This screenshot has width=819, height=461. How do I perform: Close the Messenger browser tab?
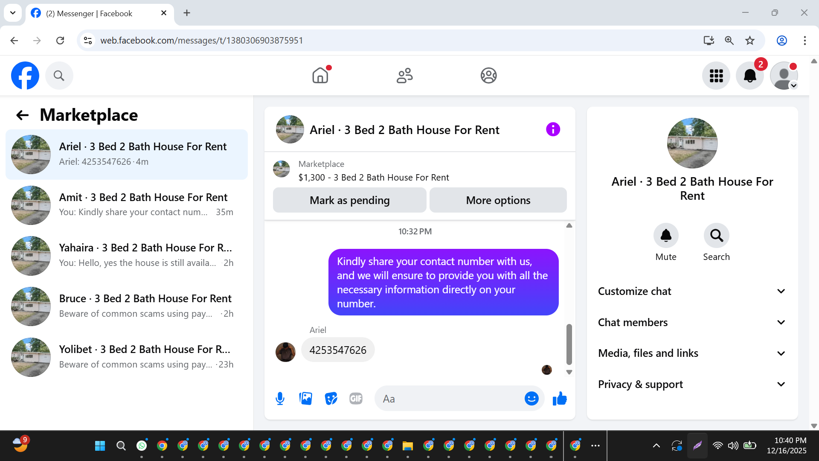tap(164, 13)
